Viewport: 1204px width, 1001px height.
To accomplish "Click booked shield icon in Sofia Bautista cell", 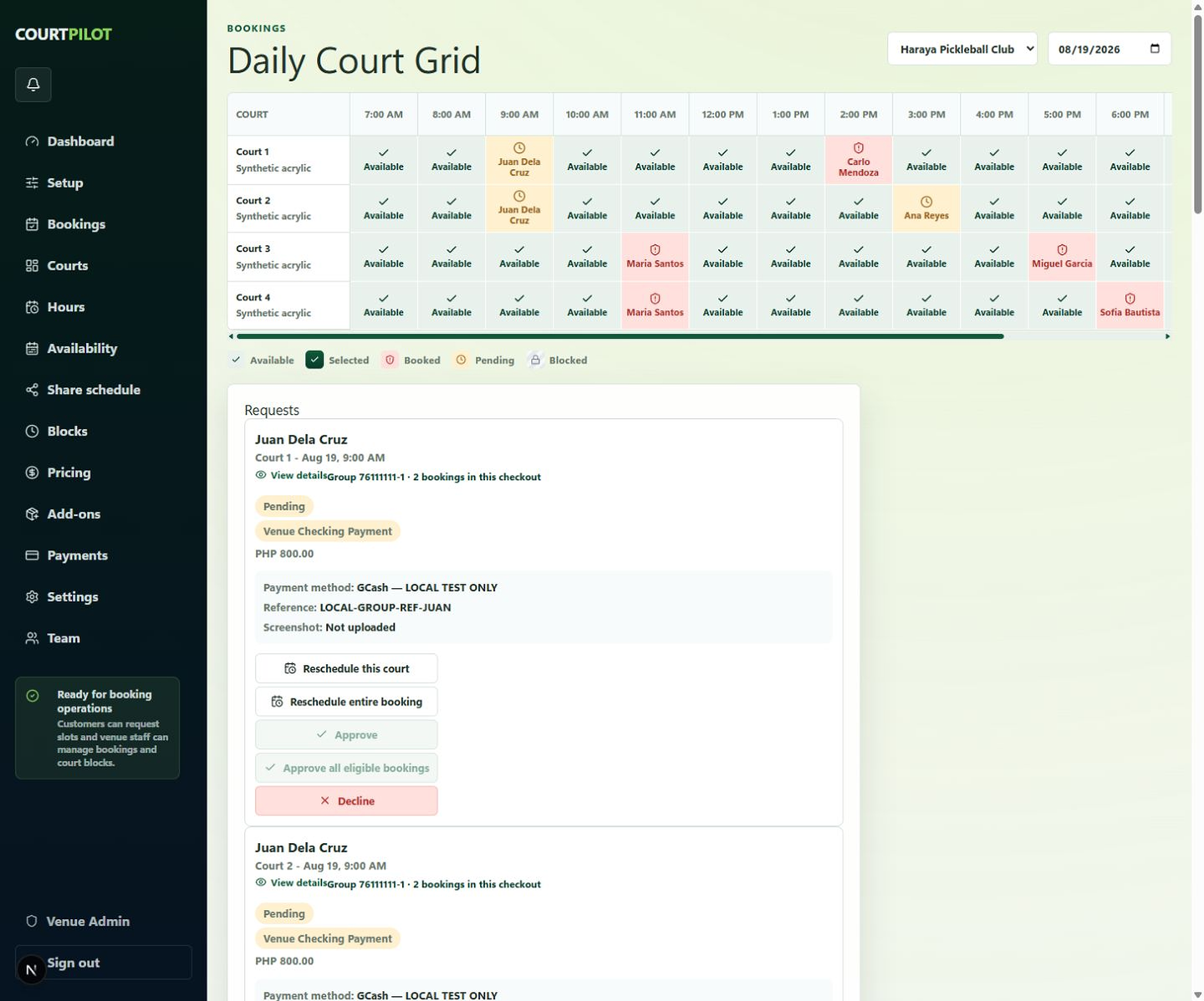I will [1130, 299].
